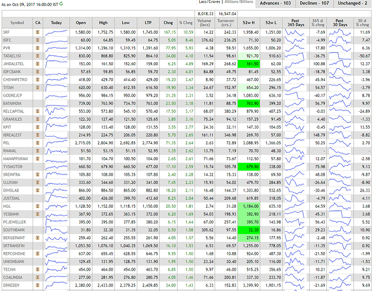The height and width of the screenshot is (291, 375).
Task: Open the TATAELXSI symbol link
Action: pyautogui.click(x=12, y=56)
